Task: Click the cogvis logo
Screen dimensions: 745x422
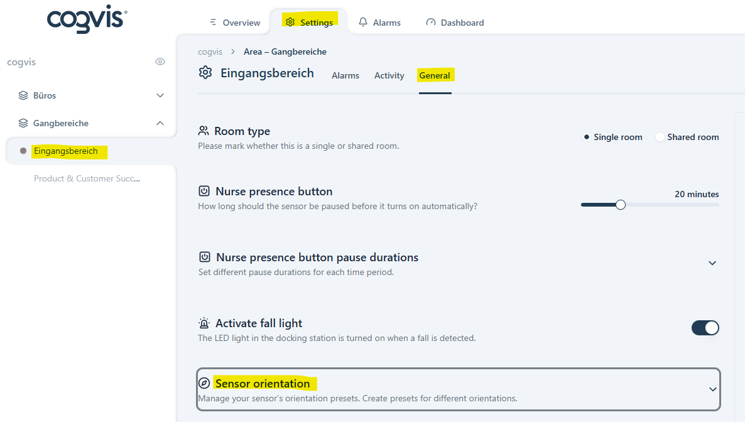Action: tap(87, 21)
